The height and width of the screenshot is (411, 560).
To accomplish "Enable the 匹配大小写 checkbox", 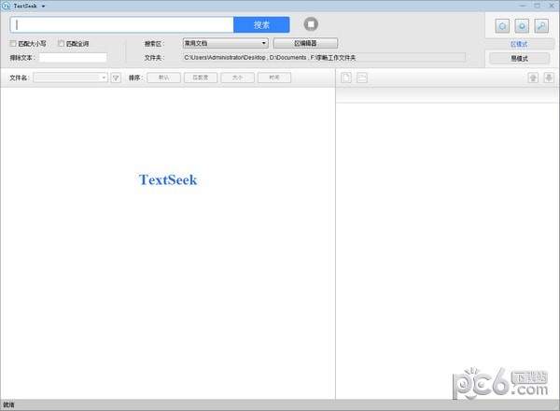I will [x=13, y=43].
